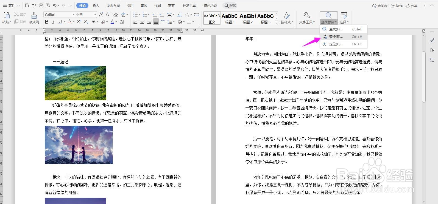
Task: Toggle Italic formatting
Action: tap(53, 22)
